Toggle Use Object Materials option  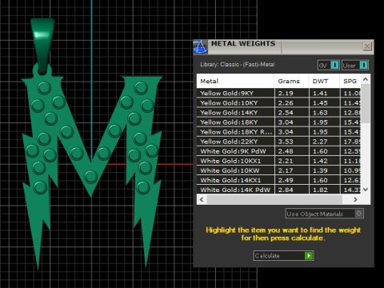pyautogui.click(x=325, y=214)
